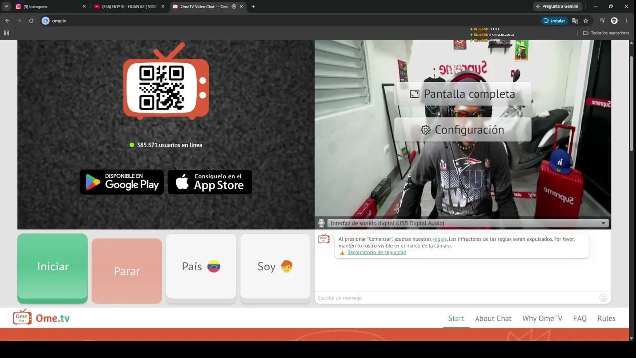The width and height of the screenshot is (636, 358).
Task: Click the translate page icon
Action: click(x=575, y=21)
